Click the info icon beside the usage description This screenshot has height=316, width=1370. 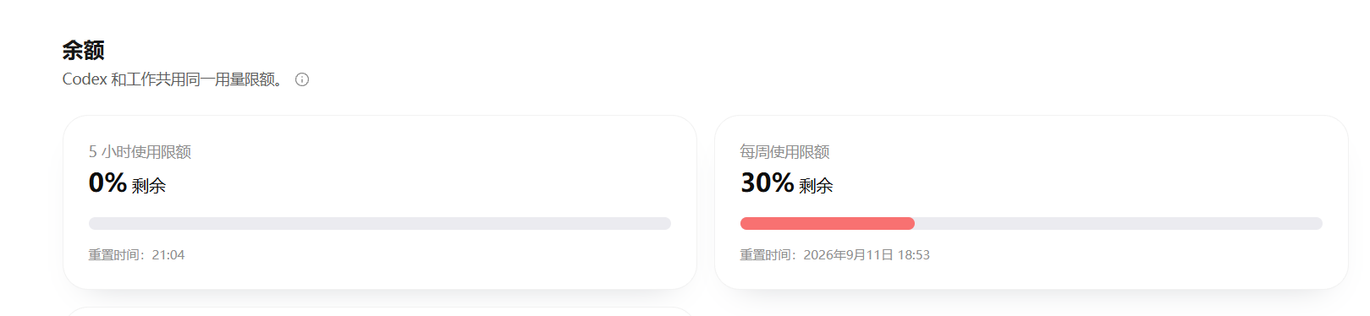pyautogui.click(x=302, y=79)
